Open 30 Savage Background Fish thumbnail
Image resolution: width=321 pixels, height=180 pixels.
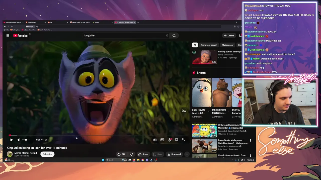[x=204, y=130]
